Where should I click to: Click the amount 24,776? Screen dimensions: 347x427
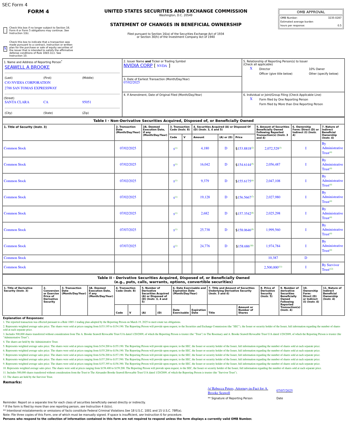tap(205, 246)
